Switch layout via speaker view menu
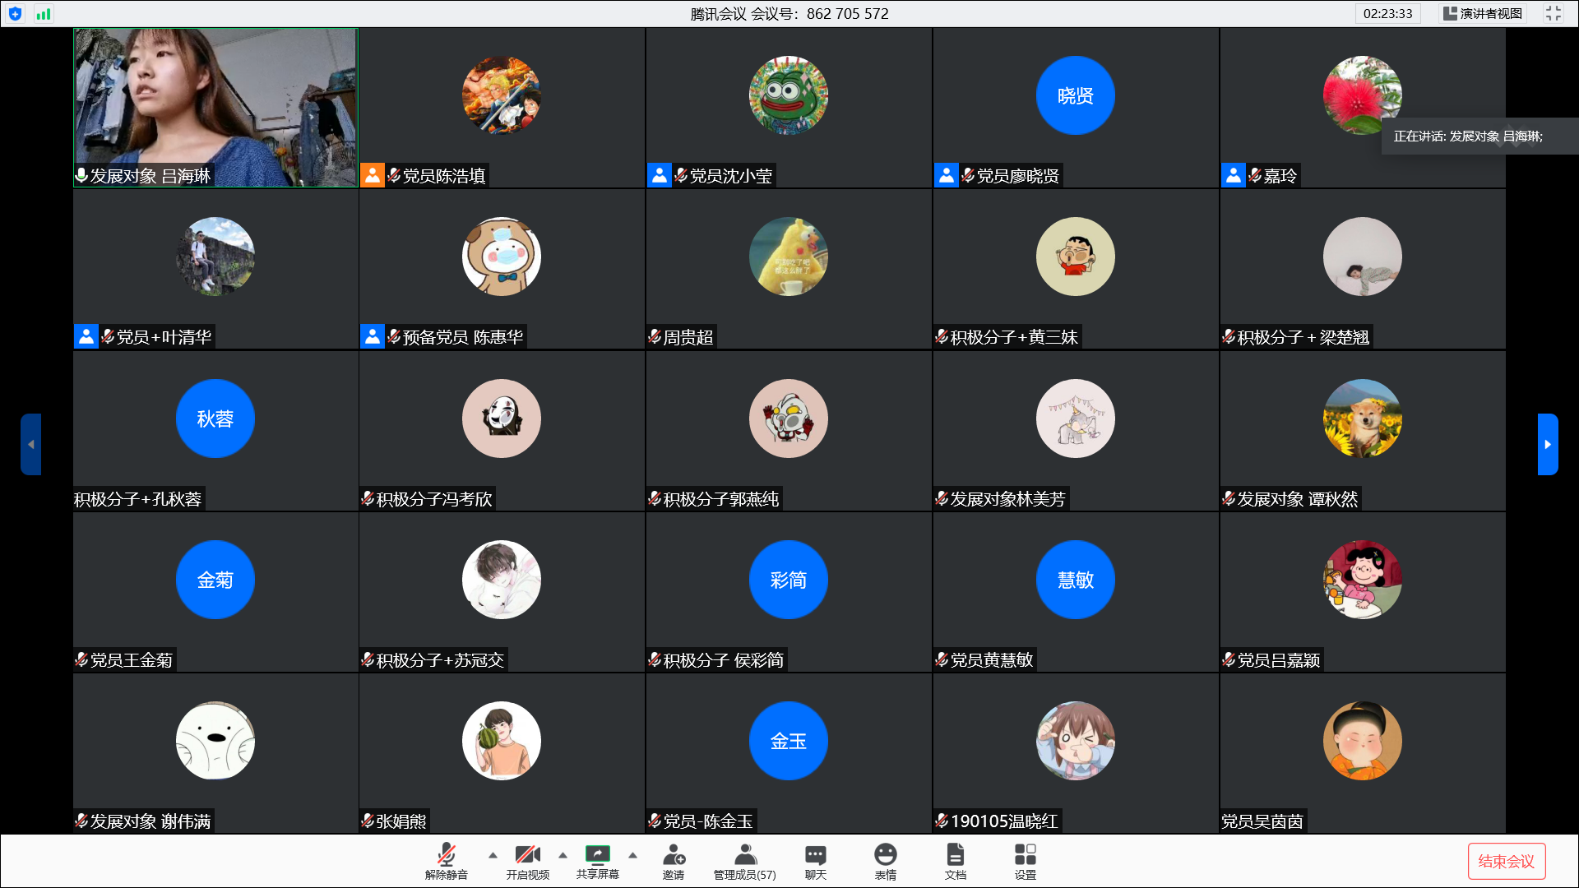The width and height of the screenshot is (1579, 888). [1483, 13]
